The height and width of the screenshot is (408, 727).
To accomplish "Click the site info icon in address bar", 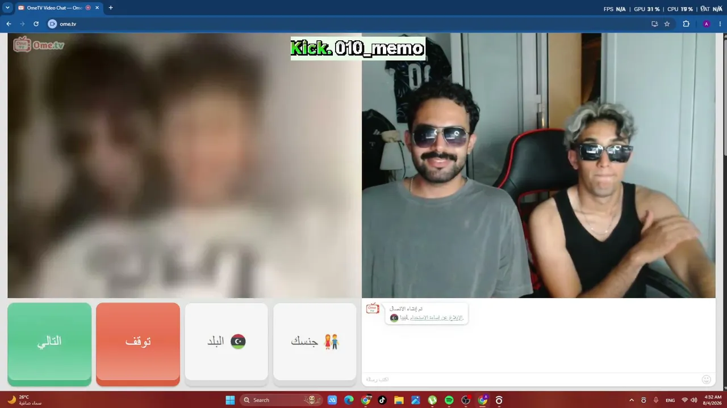I will (52, 24).
